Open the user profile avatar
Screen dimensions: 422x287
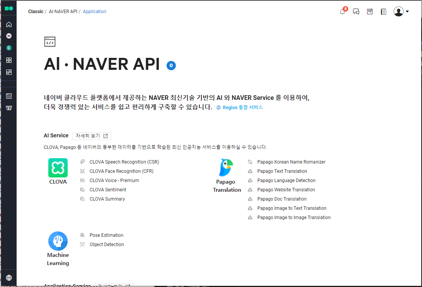pyautogui.click(x=398, y=12)
